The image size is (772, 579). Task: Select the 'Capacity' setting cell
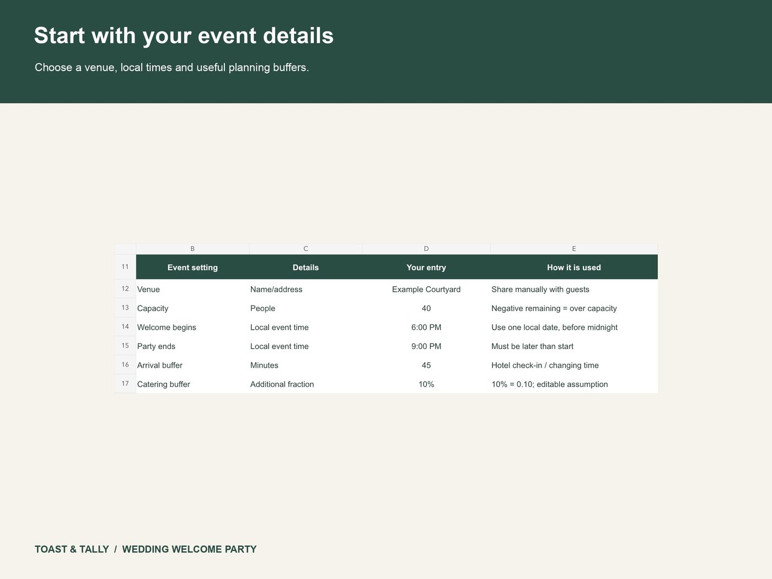tap(192, 308)
